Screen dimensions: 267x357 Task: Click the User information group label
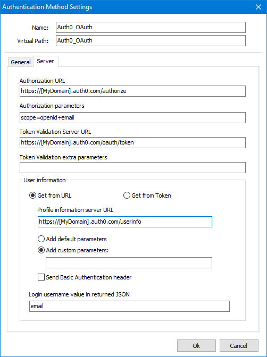tap(45, 180)
